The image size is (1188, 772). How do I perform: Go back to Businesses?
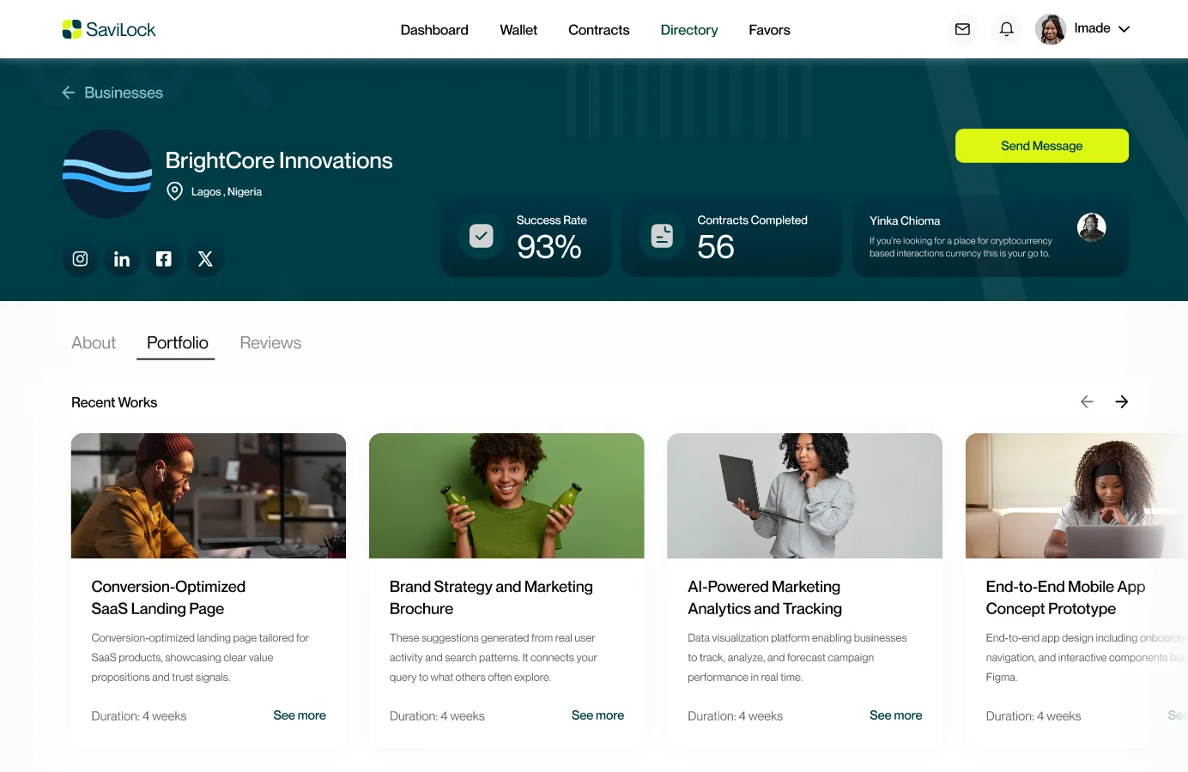(112, 93)
